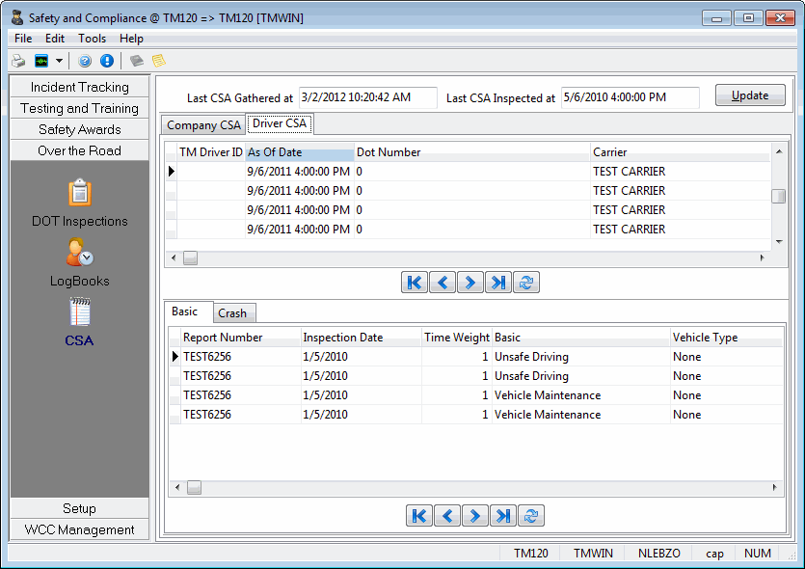Switch to the Crash tab

(x=232, y=313)
